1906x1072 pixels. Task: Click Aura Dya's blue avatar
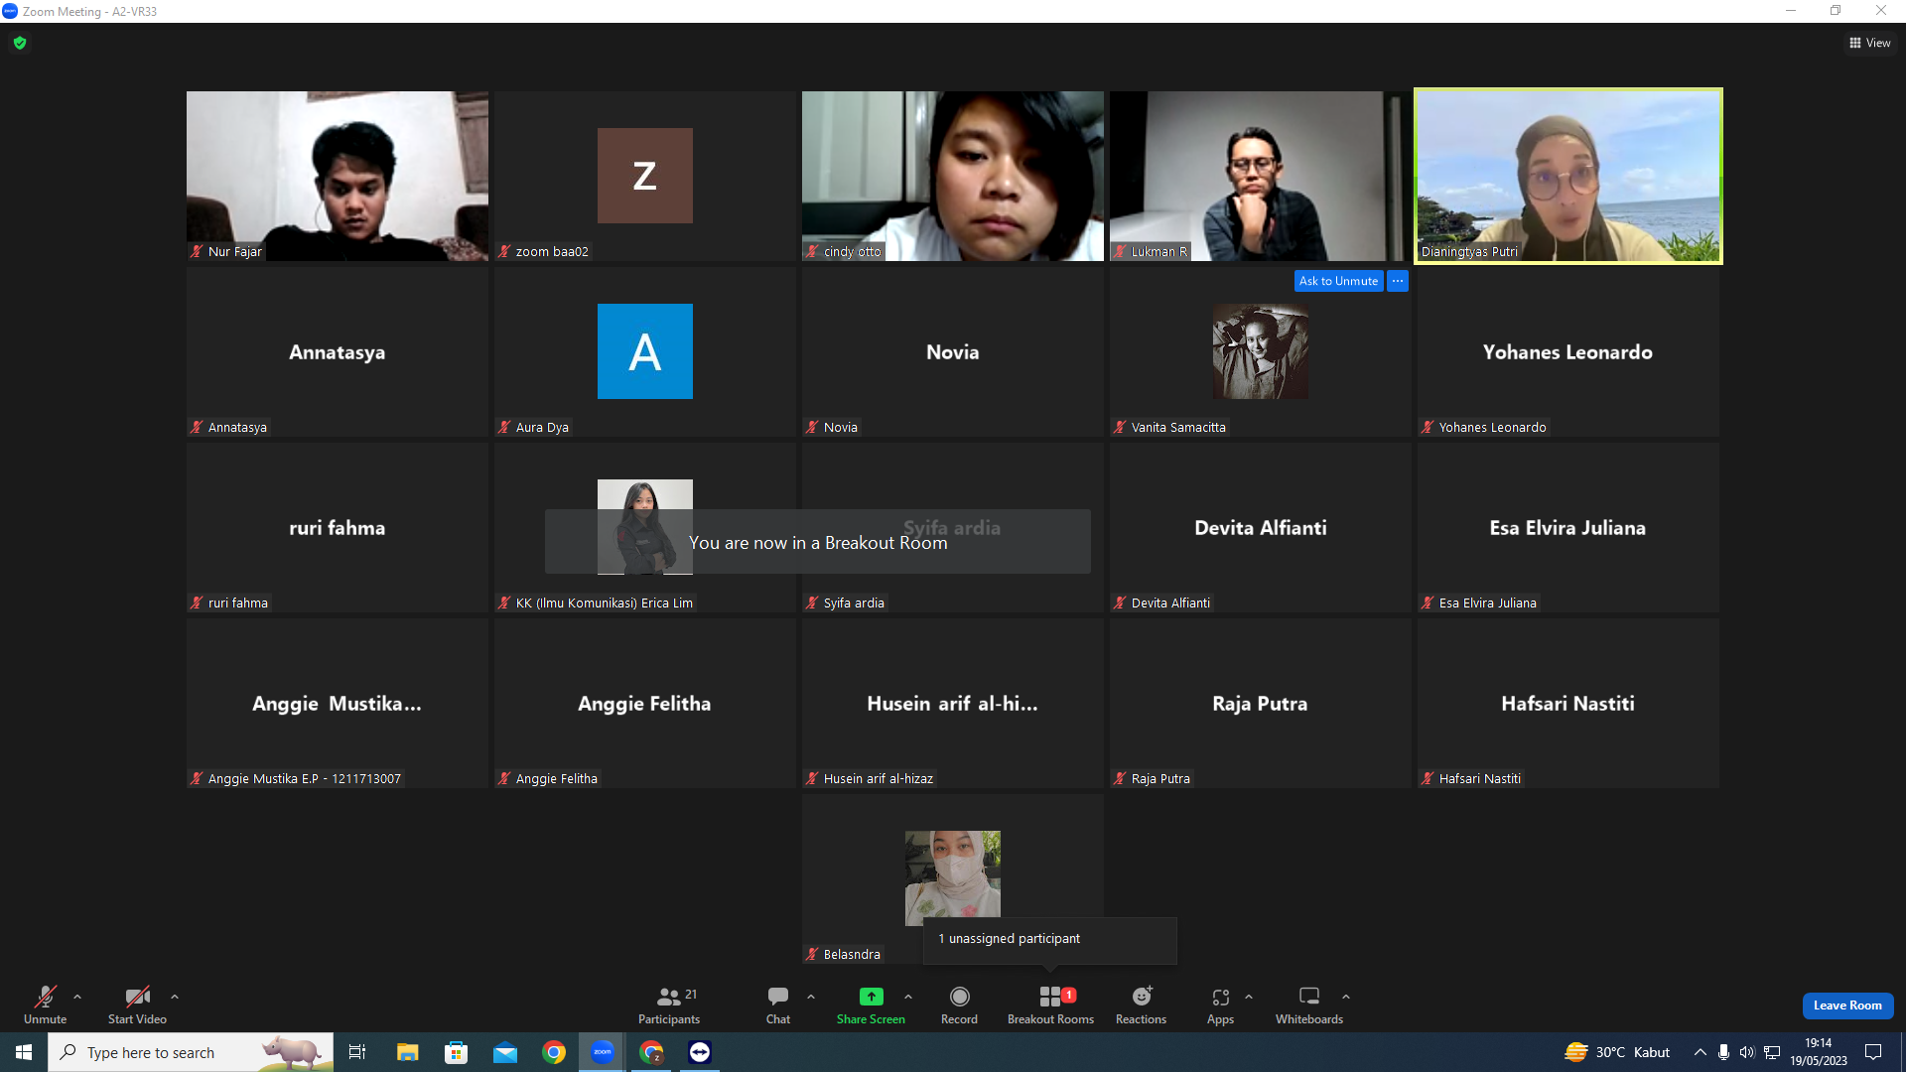[x=645, y=351]
